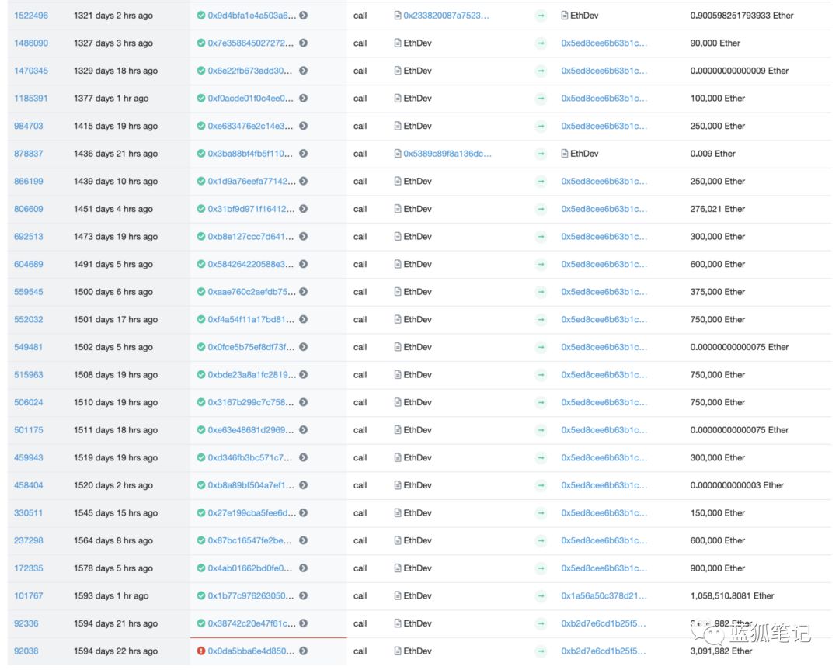Select EthDev recipient in block 1522496 row

[x=584, y=16]
